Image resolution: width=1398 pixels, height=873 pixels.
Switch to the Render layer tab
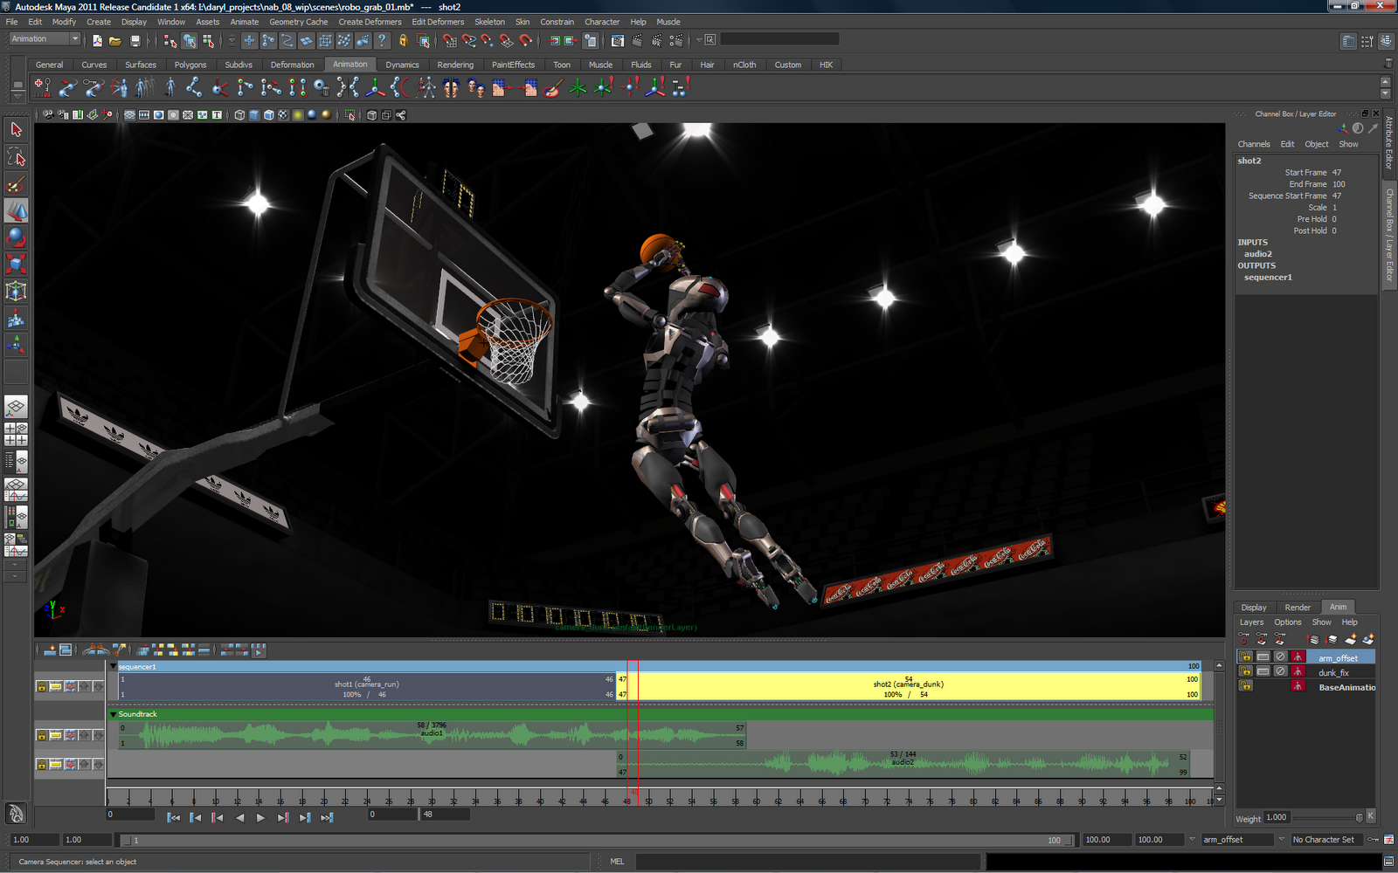coord(1298,607)
